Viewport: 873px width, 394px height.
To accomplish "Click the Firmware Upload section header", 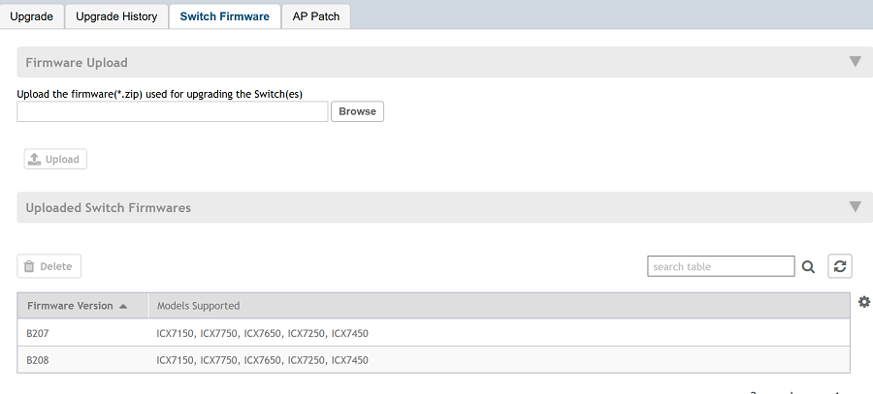I will (x=77, y=62).
